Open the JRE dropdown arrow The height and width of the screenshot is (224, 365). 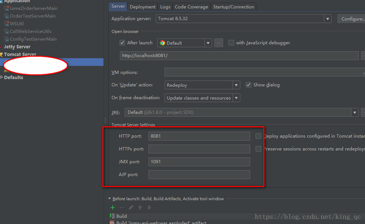tap(355, 112)
